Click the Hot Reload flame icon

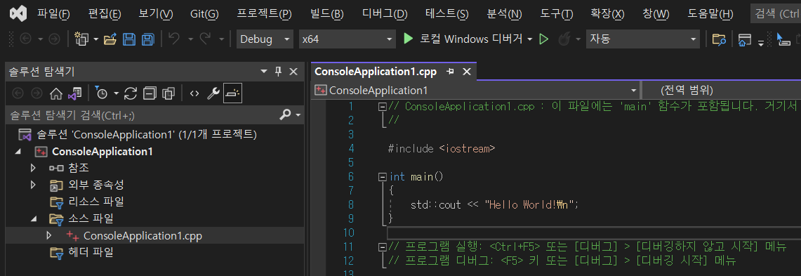564,39
